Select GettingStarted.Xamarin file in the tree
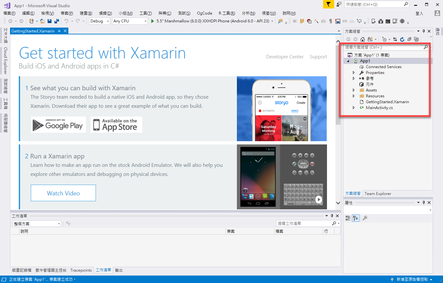443x283 pixels. point(387,102)
